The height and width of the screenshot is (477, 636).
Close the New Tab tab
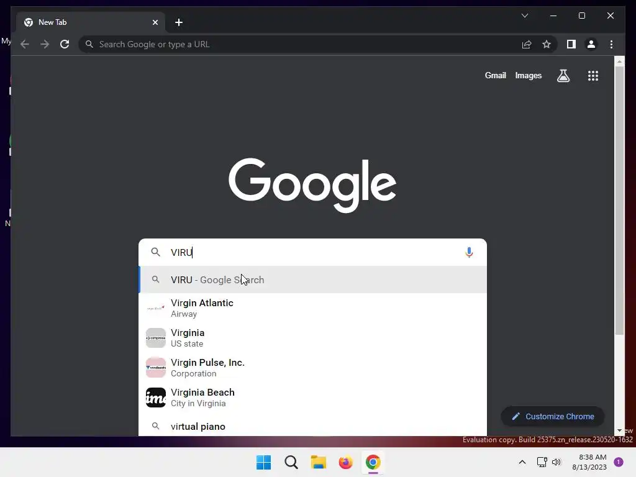coord(155,22)
